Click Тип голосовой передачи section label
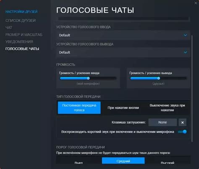The width and height of the screenshot is (199, 169). (x=78, y=97)
